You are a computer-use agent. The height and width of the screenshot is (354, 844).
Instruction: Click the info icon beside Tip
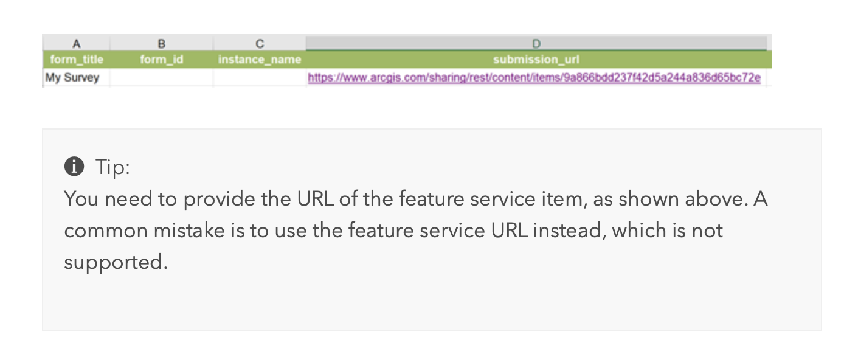(x=74, y=166)
